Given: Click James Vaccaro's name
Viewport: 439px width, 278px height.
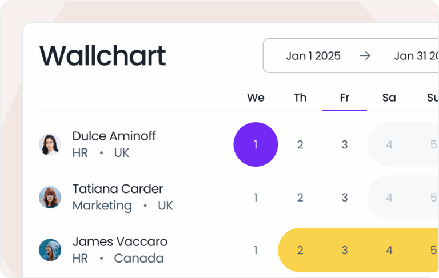Looking at the screenshot, I should click(x=120, y=241).
